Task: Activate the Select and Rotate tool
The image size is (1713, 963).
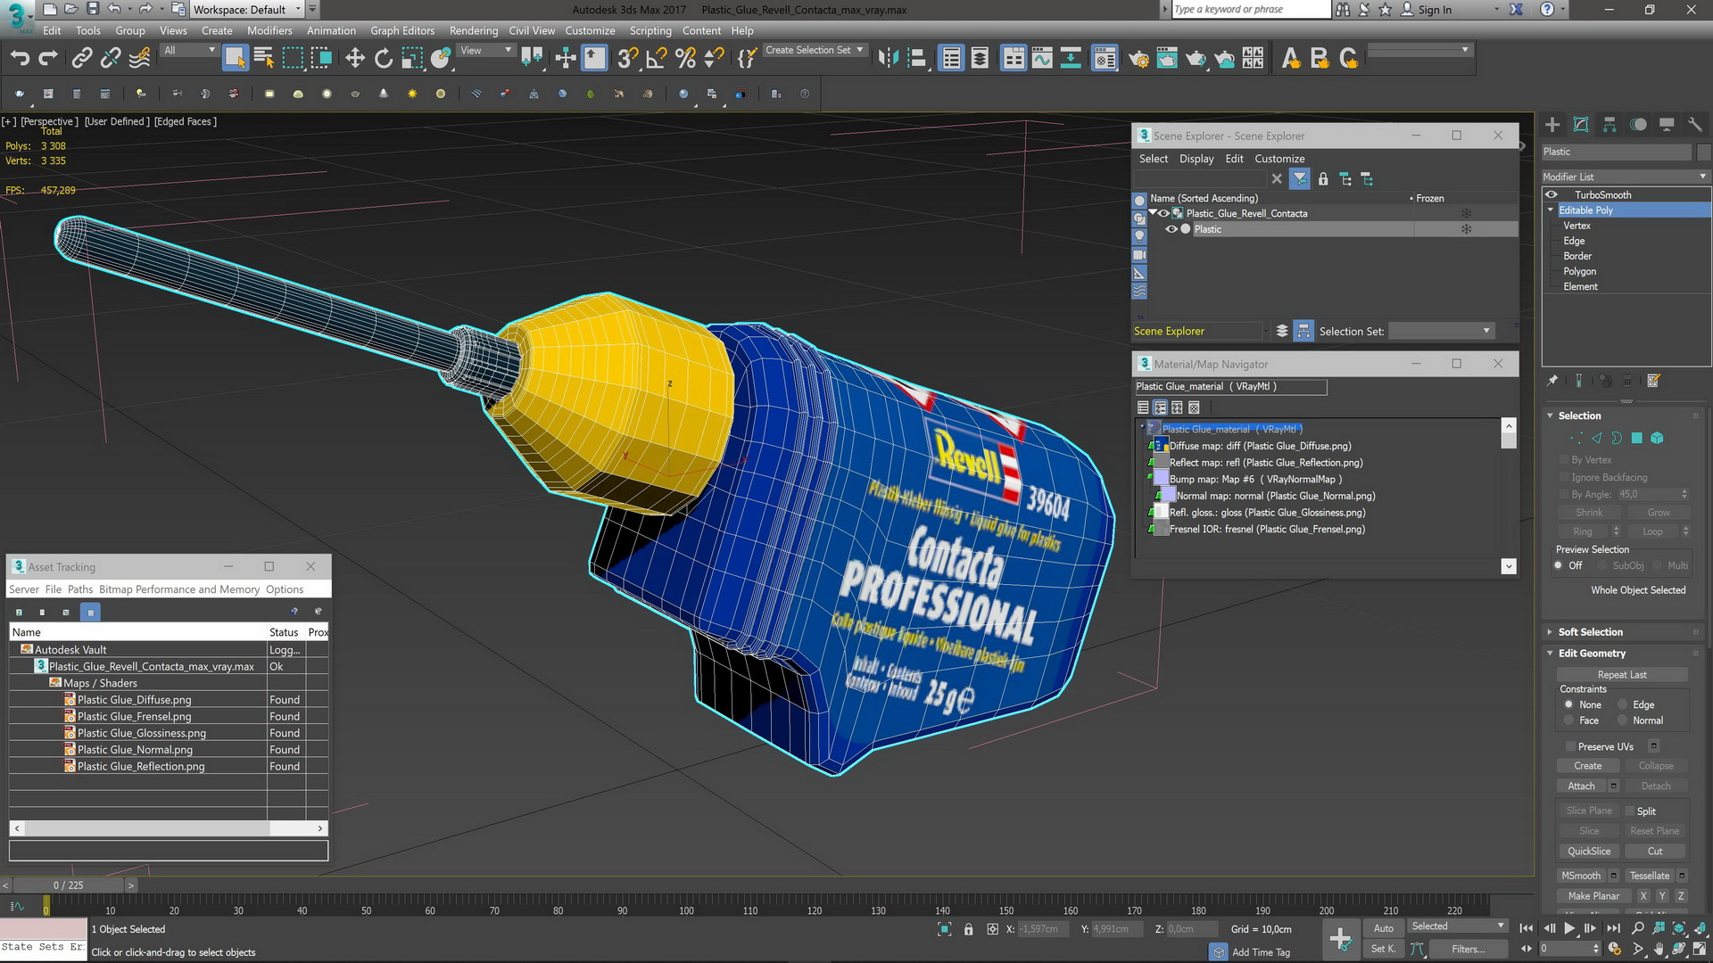Action: 384,59
